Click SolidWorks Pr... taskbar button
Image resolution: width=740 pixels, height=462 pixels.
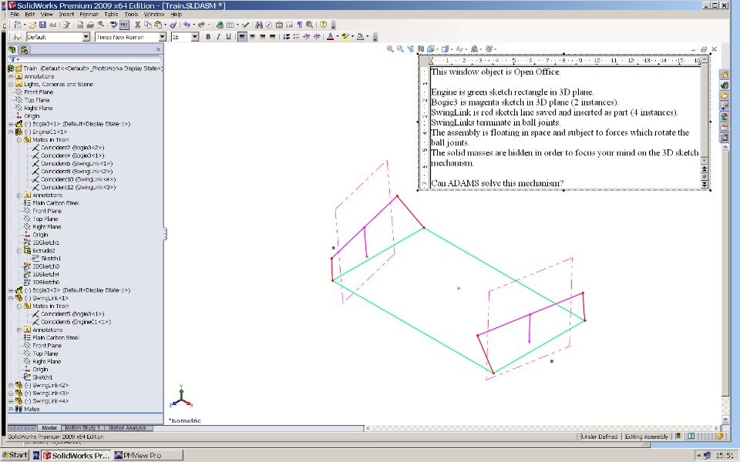(76, 455)
